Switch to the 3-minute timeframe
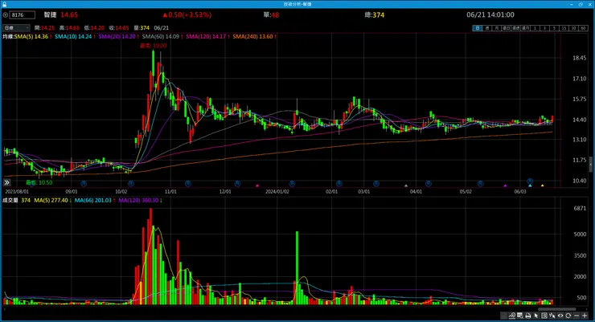Viewport: 595px width, 322px height. (544, 28)
